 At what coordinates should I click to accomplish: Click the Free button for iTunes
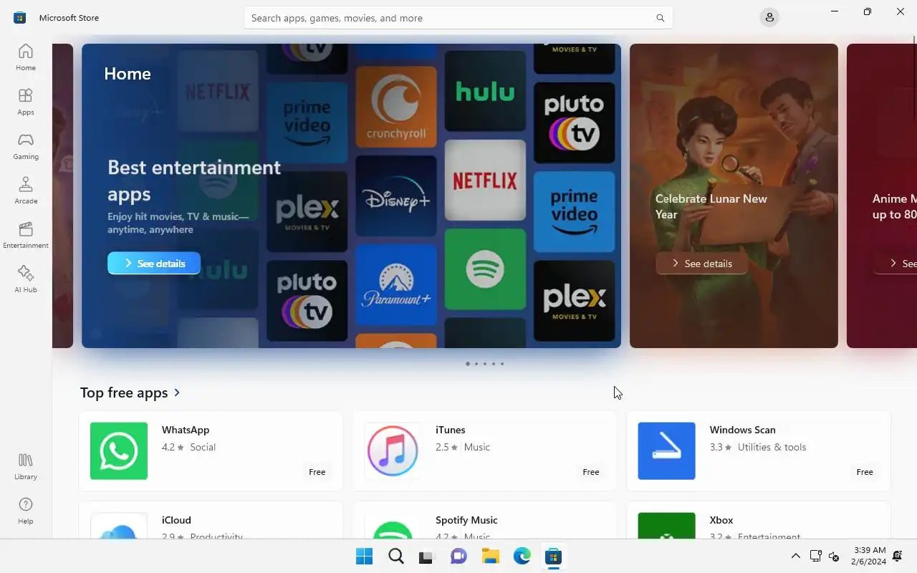pos(590,472)
